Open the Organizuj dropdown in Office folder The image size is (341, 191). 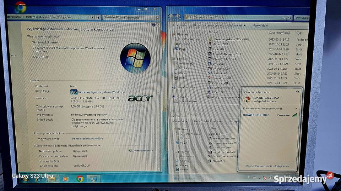(179, 25)
